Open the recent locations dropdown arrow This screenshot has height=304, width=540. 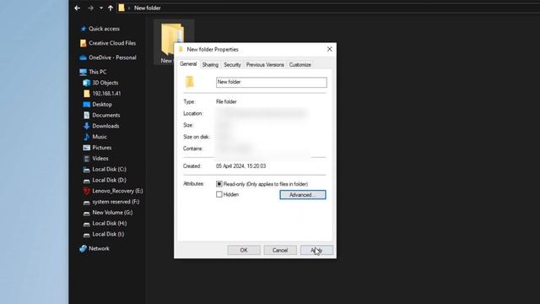pyautogui.click(x=101, y=8)
